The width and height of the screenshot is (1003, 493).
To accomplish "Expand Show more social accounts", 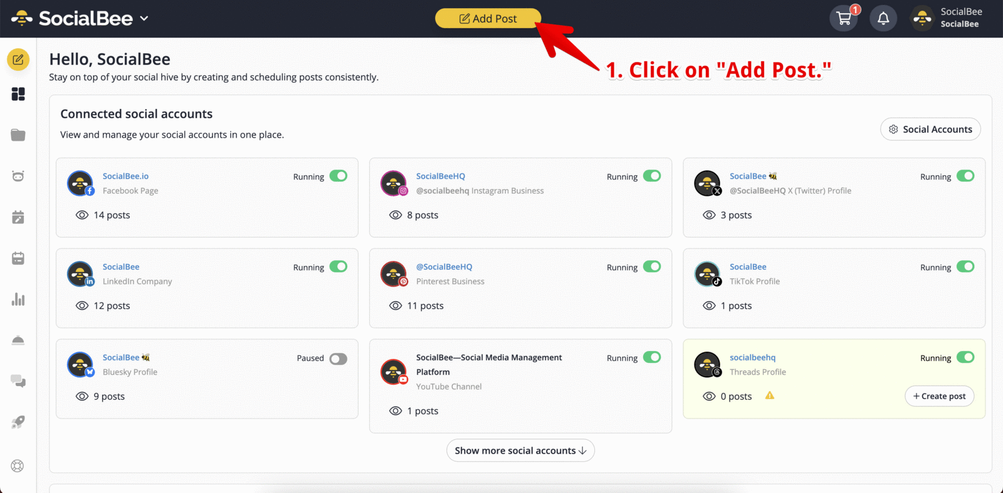I will point(520,450).
